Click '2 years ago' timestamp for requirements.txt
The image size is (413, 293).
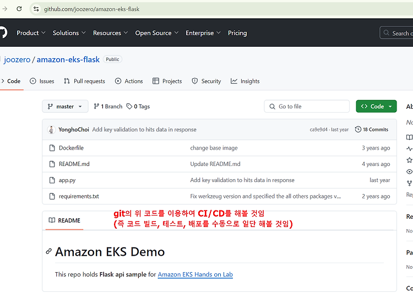[376, 196]
